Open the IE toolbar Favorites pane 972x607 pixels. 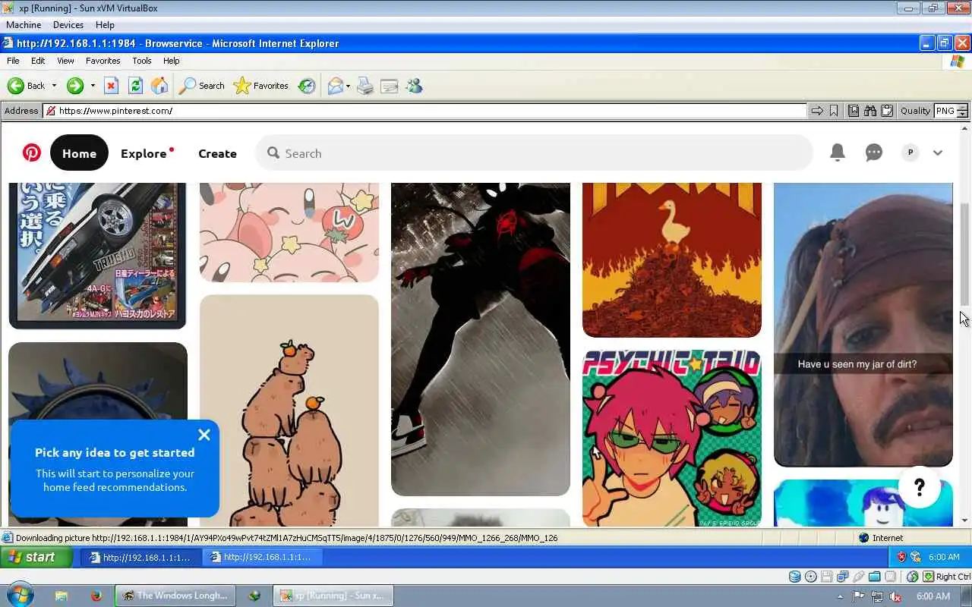coord(260,86)
